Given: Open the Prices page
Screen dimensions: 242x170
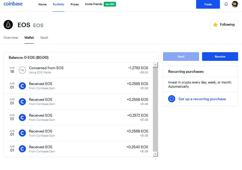Looking at the screenshot, I should click(75, 4).
